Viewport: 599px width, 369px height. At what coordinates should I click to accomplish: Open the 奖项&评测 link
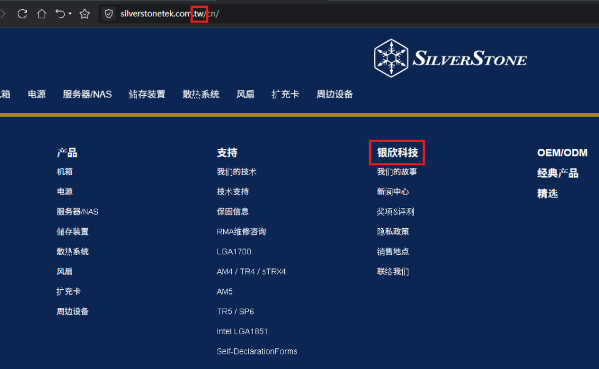coord(395,212)
